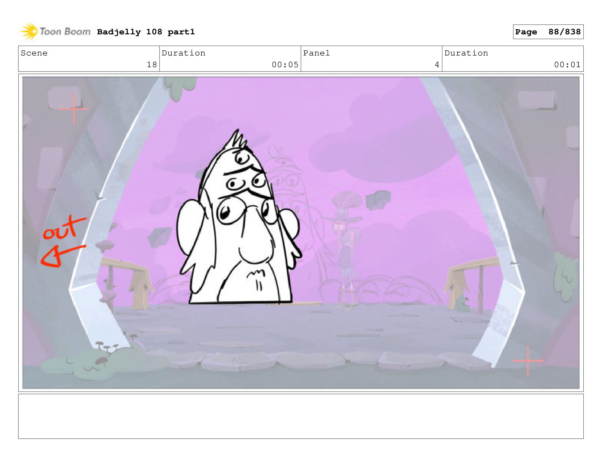Select the scene duration value 00:05
The width and height of the screenshot is (602, 466).
[285, 65]
